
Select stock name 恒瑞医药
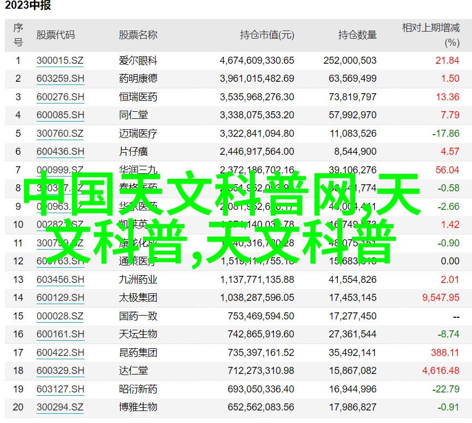(x=138, y=97)
